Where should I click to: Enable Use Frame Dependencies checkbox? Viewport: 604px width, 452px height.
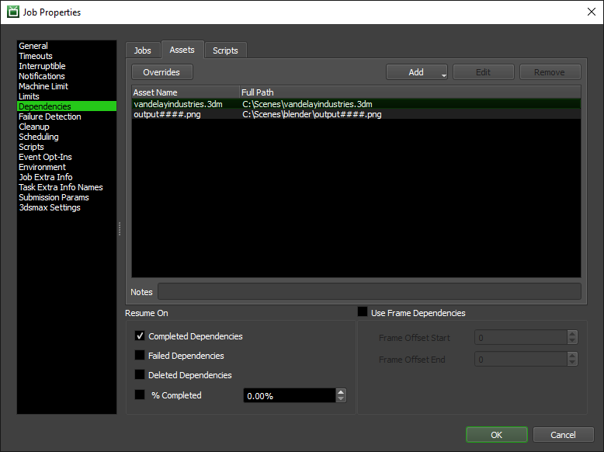click(x=363, y=312)
